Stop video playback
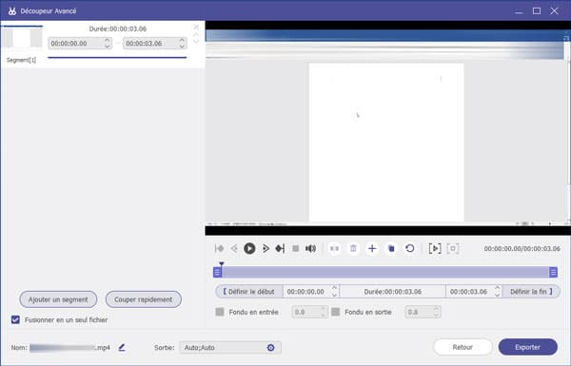This screenshot has height=366, width=571. pyautogui.click(x=296, y=248)
